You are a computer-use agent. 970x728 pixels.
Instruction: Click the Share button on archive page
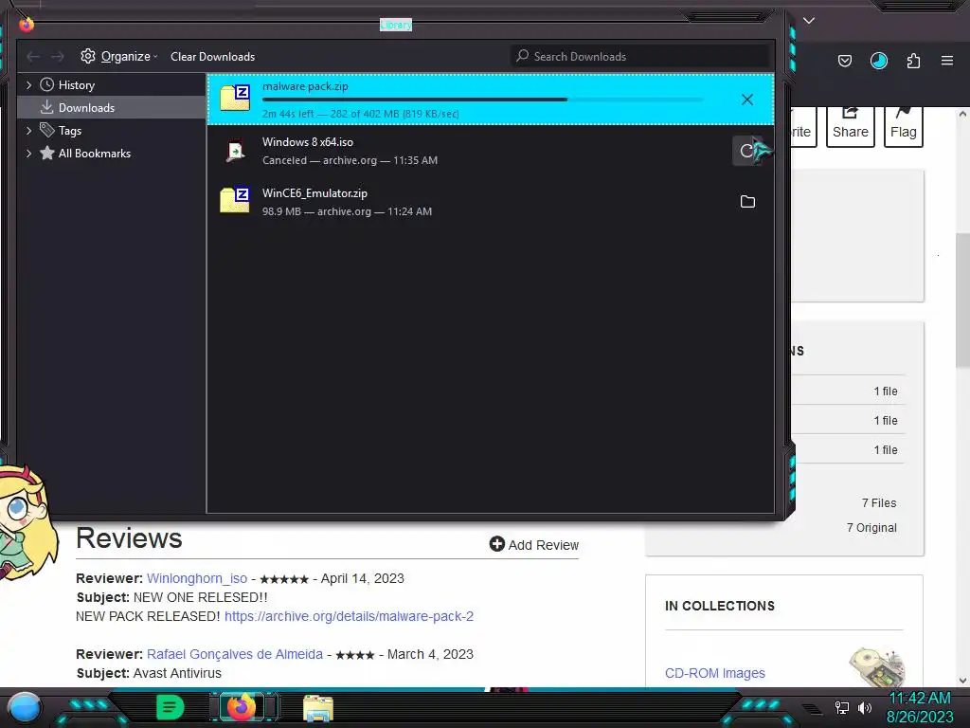851,126
